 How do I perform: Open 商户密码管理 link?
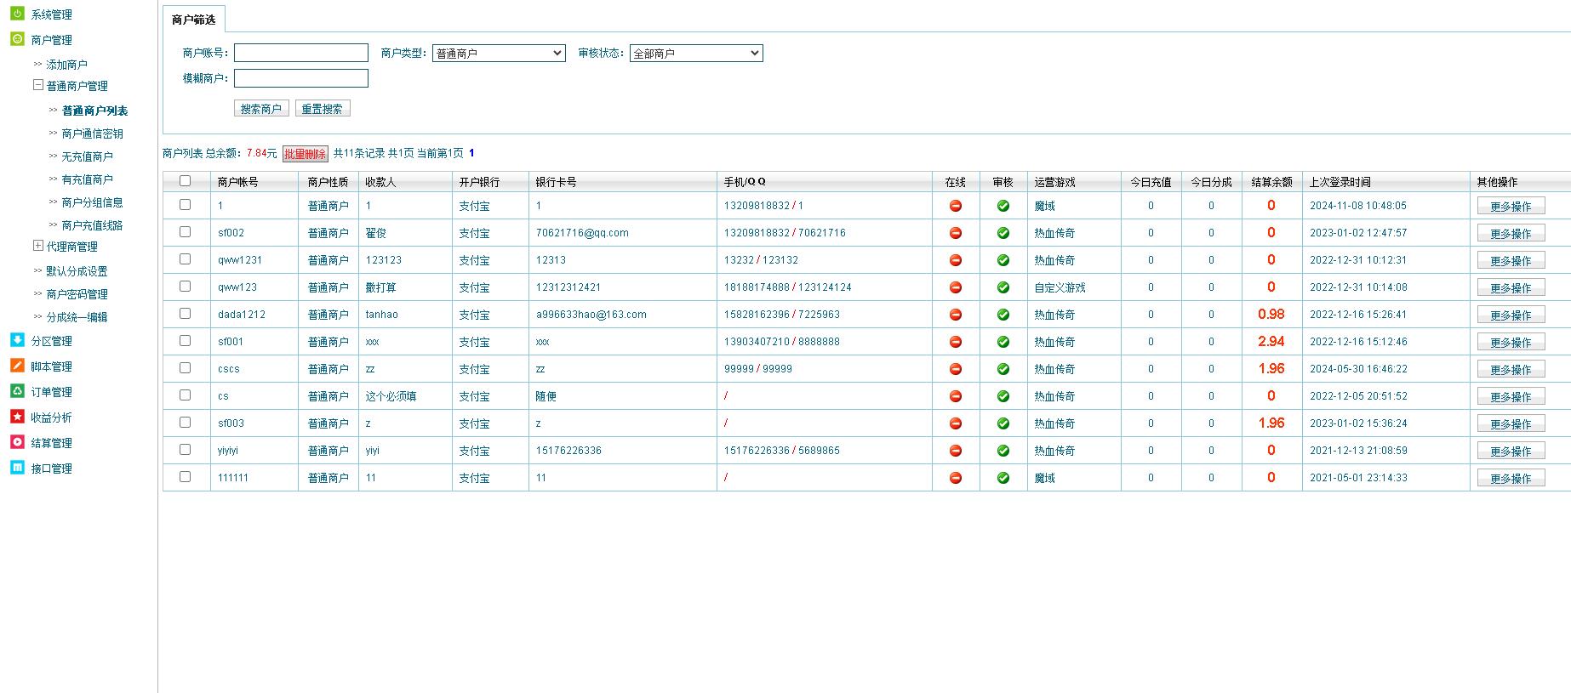[77, 294]
